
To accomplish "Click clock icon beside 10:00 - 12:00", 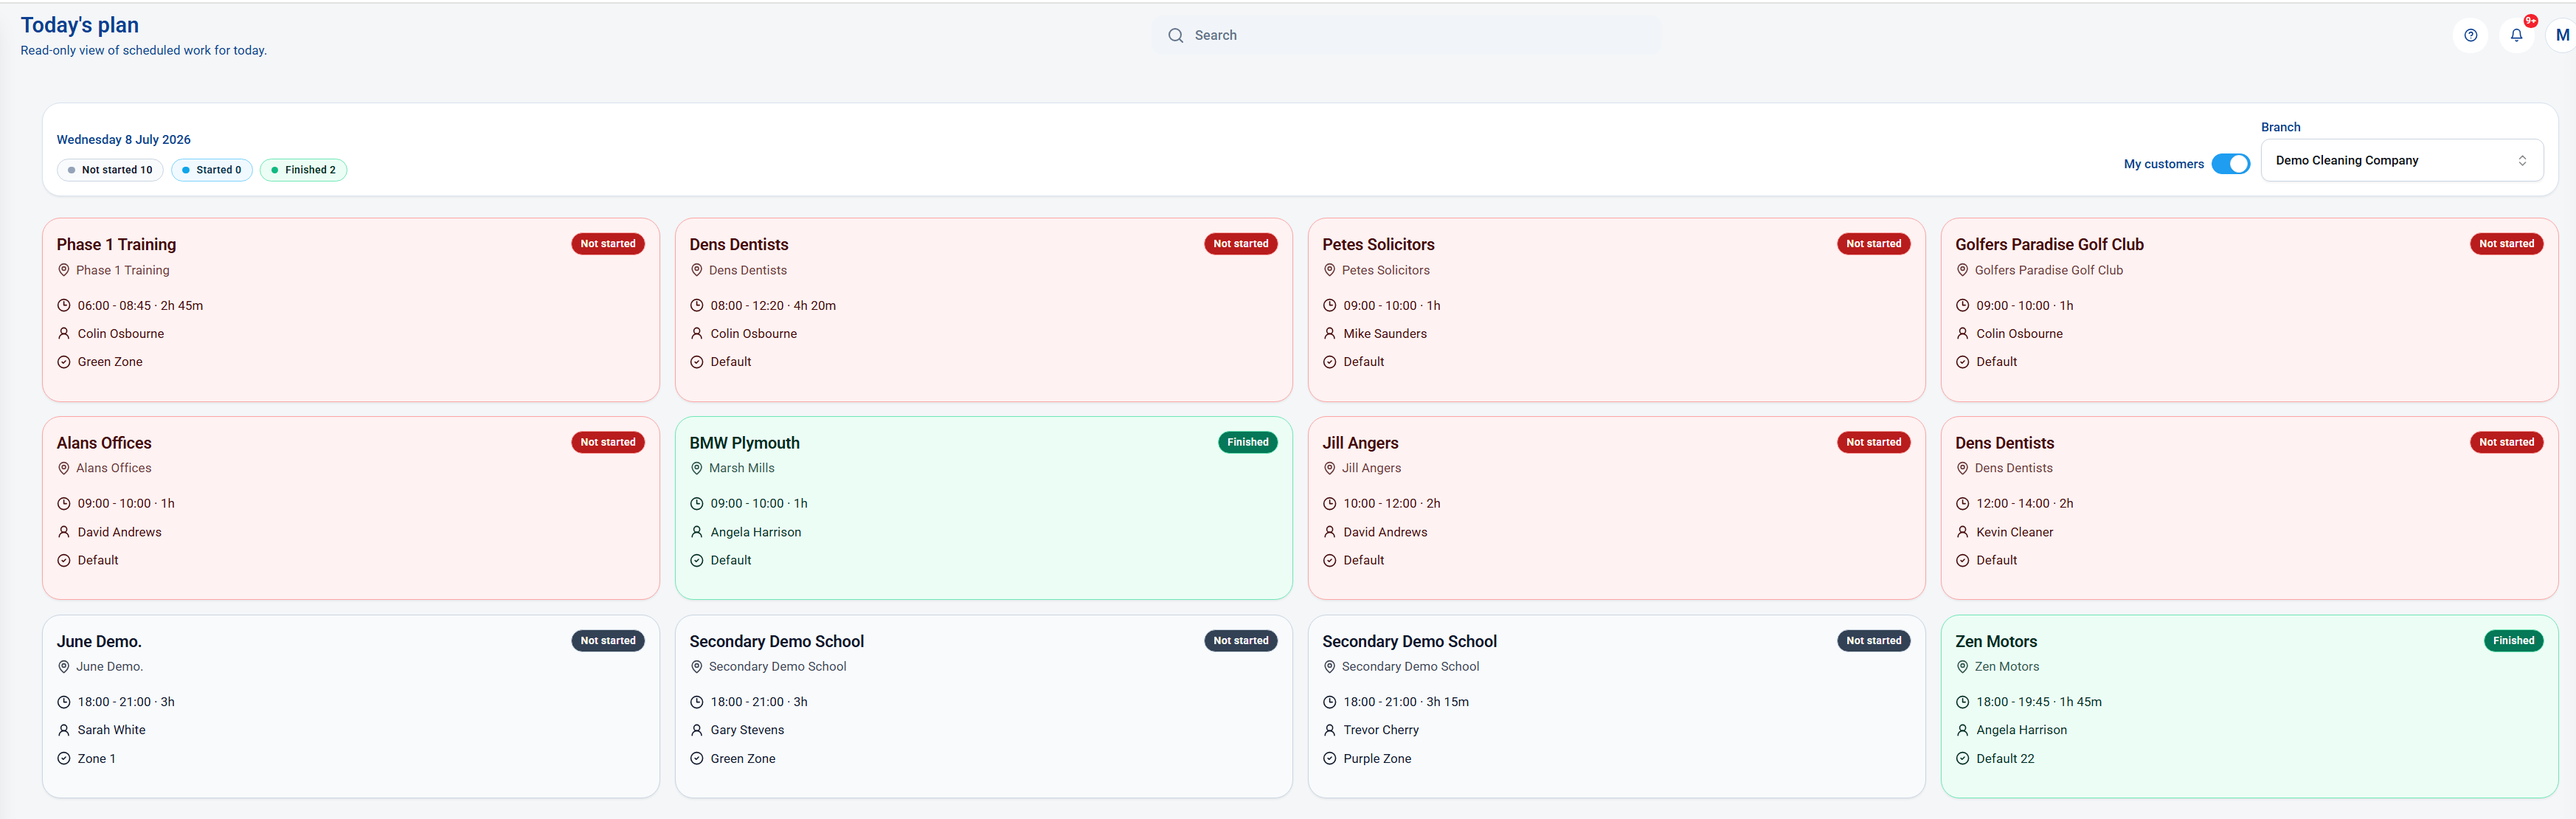I will 1329,504.
